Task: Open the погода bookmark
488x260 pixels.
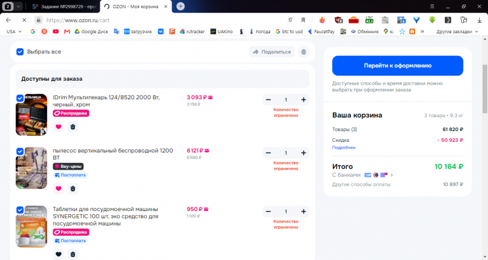Action: [x=260, y=31]
